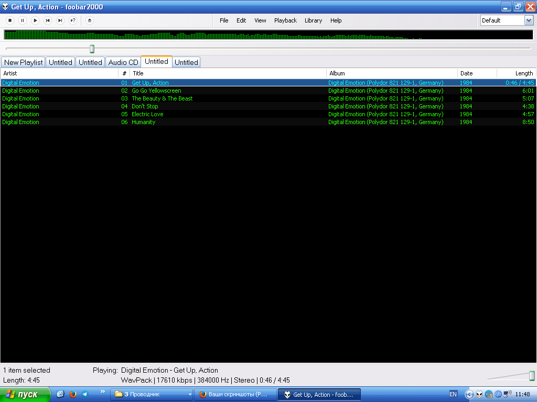This screenshot has width=537, height=402.
Task: Expand the quick launch overflow chevron
Action: [x=102, y=392]
